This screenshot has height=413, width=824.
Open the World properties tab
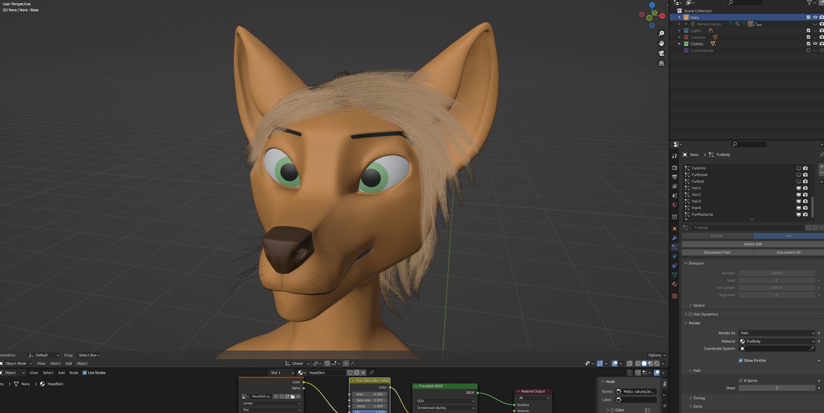[674, 205]
